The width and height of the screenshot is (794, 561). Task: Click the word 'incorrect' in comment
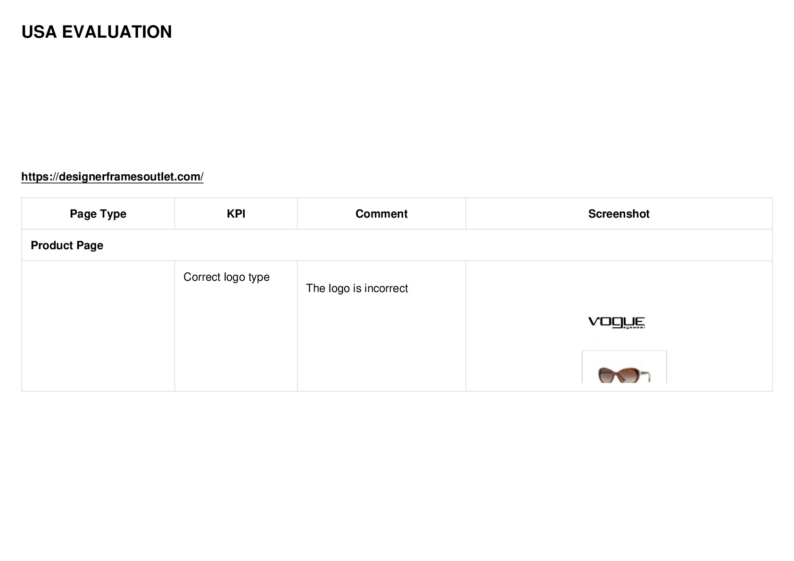(386, 288)
